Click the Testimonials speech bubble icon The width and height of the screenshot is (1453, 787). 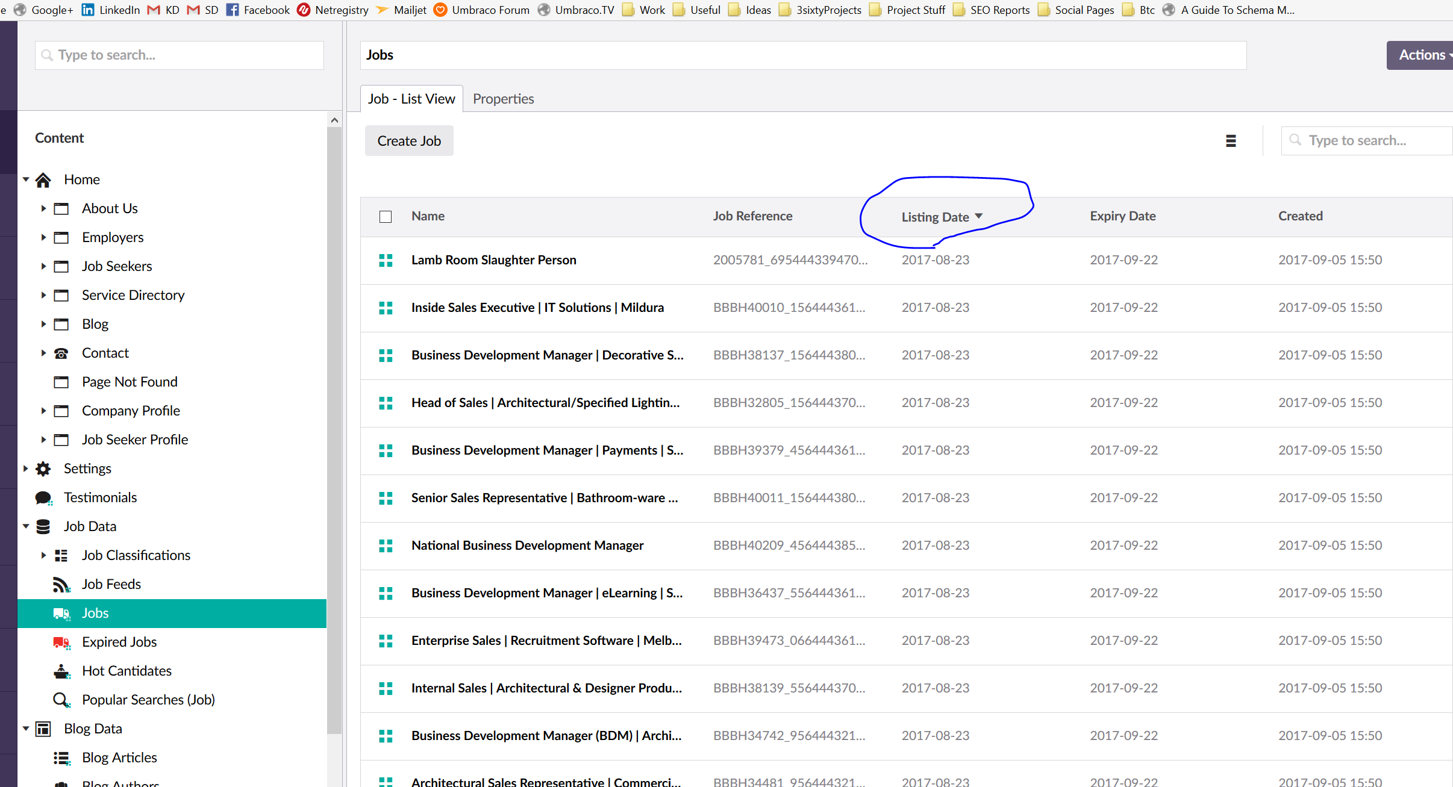[x=43, y=497]
